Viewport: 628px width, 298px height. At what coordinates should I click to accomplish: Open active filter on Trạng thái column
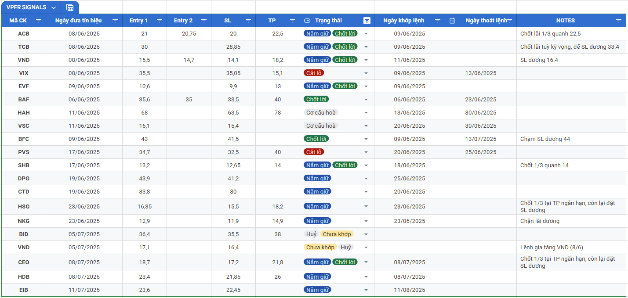(367, 21)
